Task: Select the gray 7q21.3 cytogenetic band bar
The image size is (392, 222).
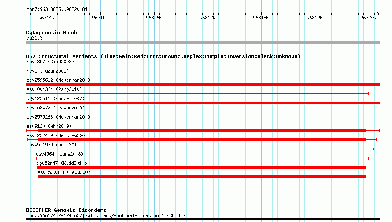Action: tap(203, 43)
